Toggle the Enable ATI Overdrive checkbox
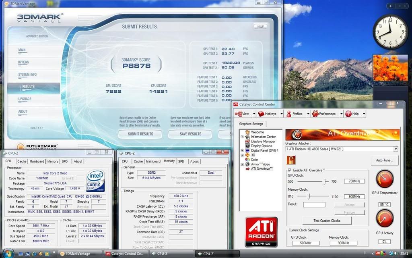Image resolution: width=412 pixels, height=258 pixels. click(289, 171)
